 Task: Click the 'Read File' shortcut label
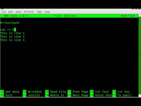(58, 92)
